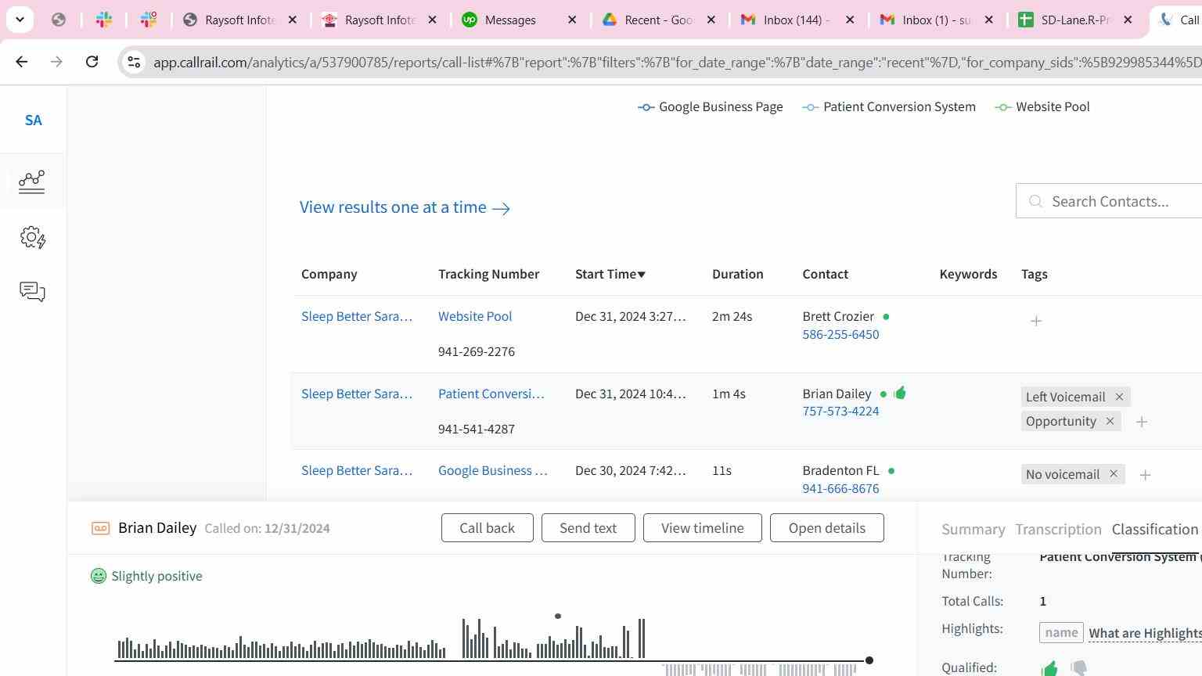Viewport: 1202px width, 676px height.
Task: Click the Company column header
Action: [x=329, y=274]
